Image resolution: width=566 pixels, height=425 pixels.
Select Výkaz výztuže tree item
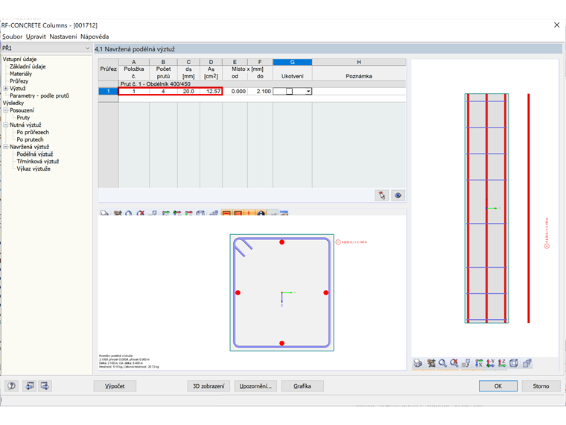click(34, 169)
